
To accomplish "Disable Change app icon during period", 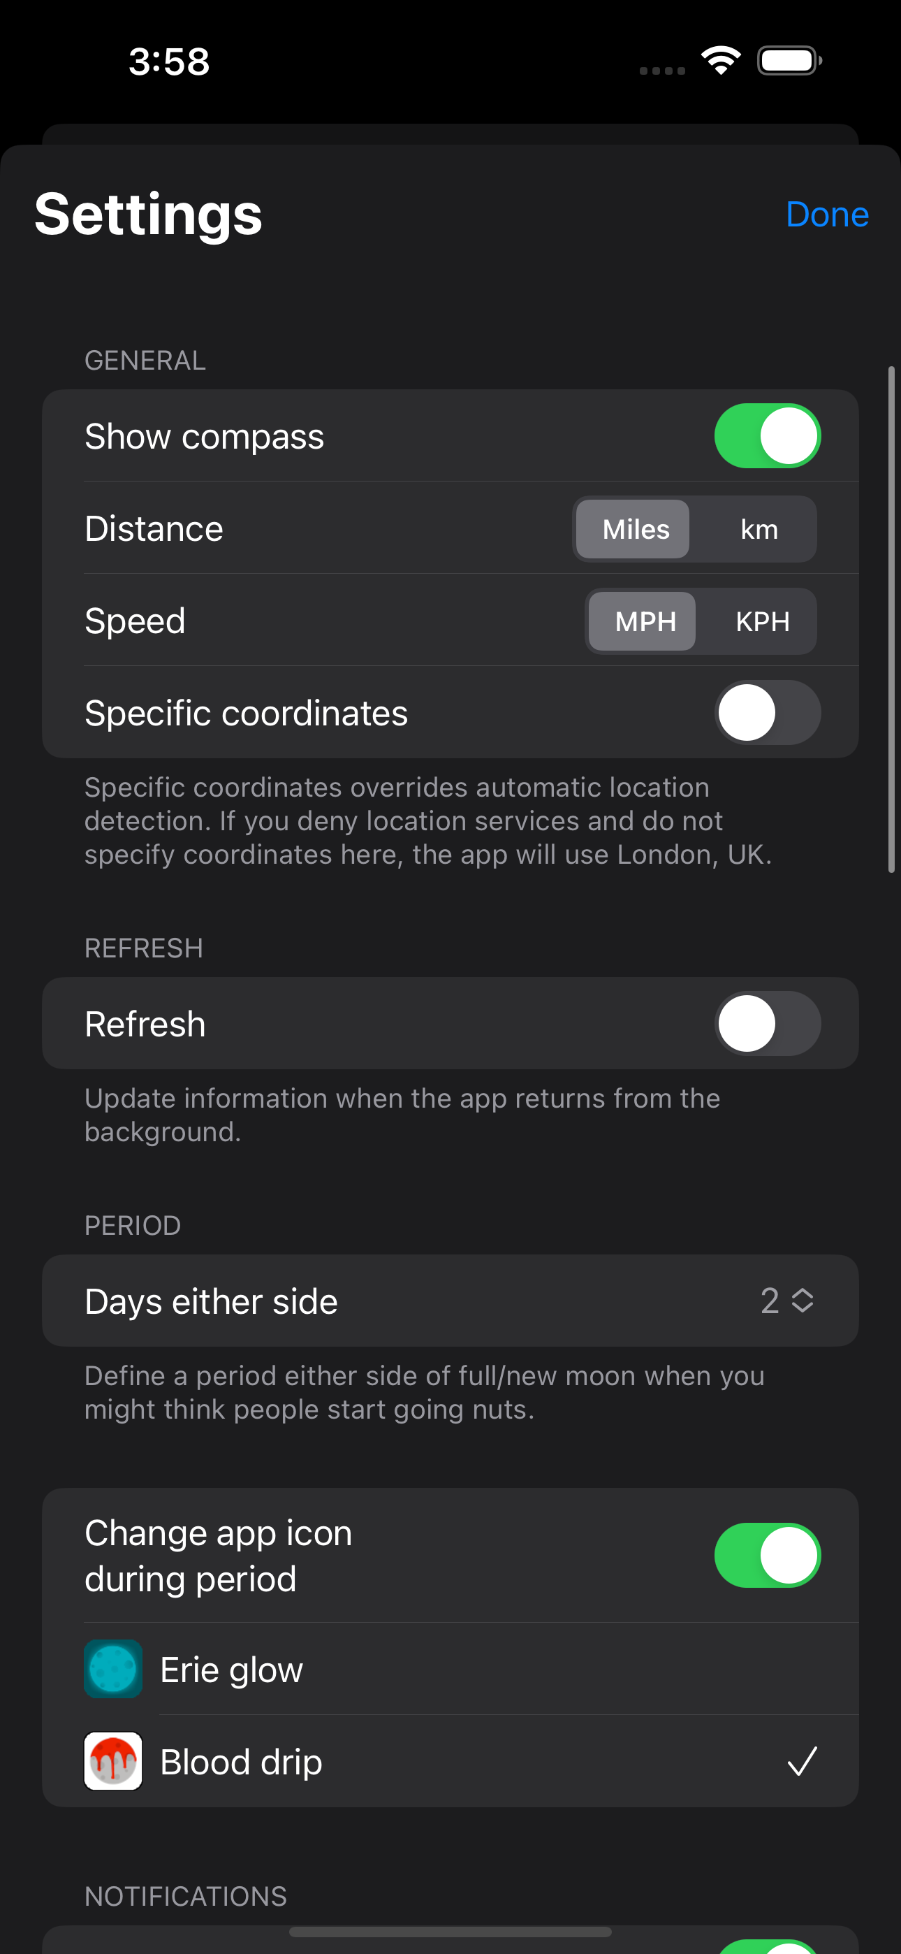I will tap(767, 1555).
